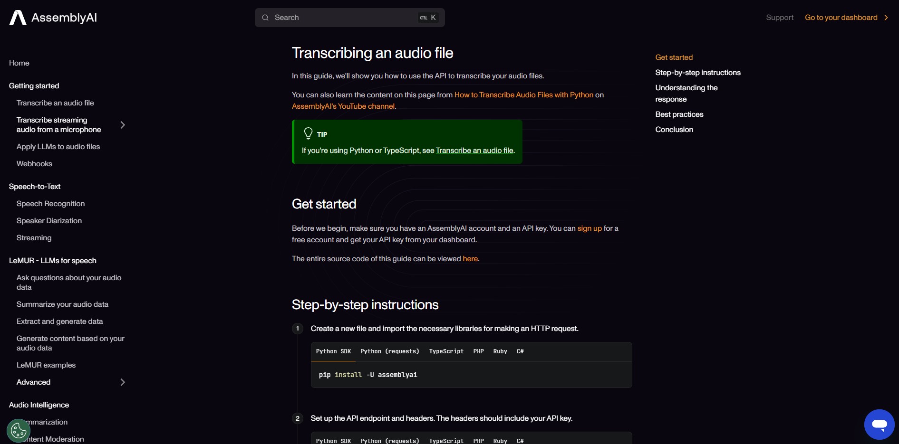Viewport: 899px width, 444px height.
Task: Open the cookie preferences icon
Action: coord(19,431)
